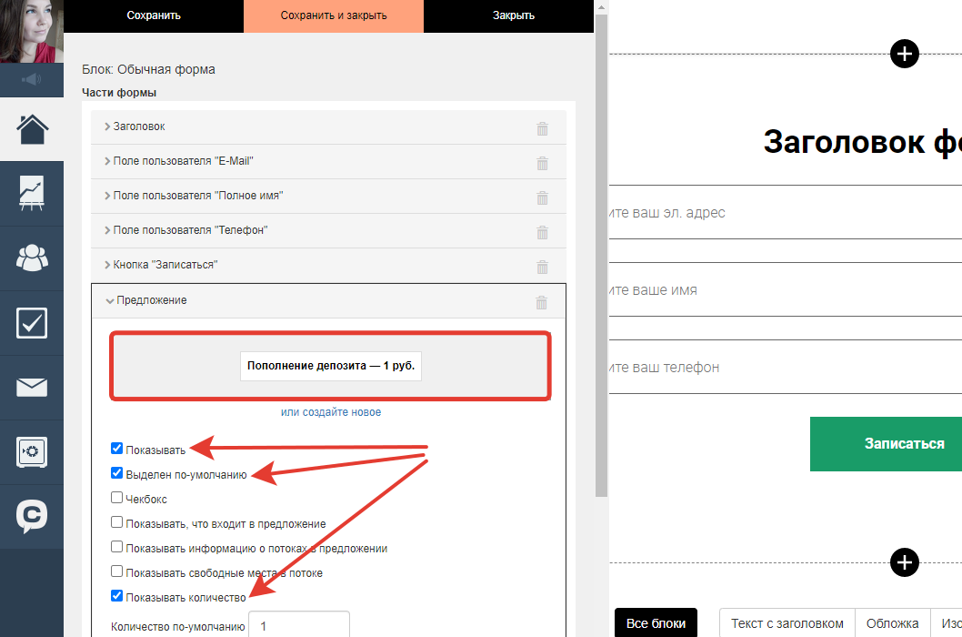
Task: Delete the E-Mail field part
Action: coord(542,163)
